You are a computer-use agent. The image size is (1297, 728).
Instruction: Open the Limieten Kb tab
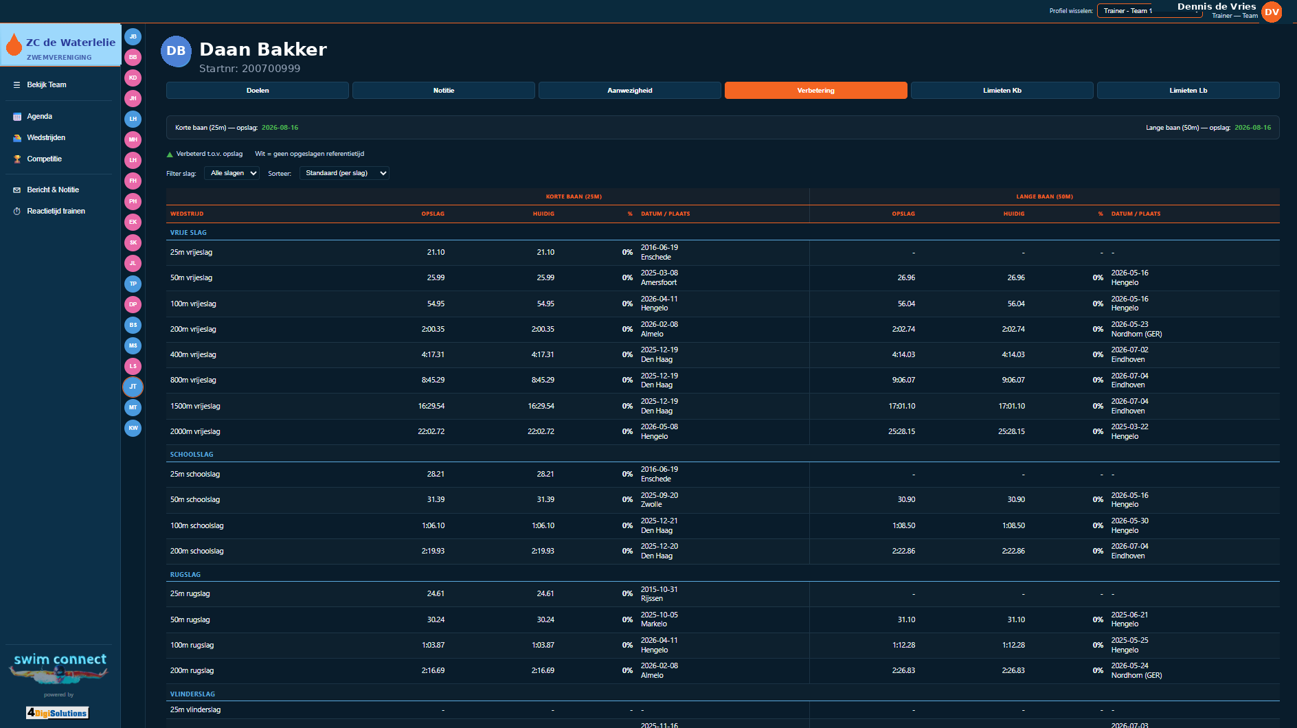(x=1002, y=91)
